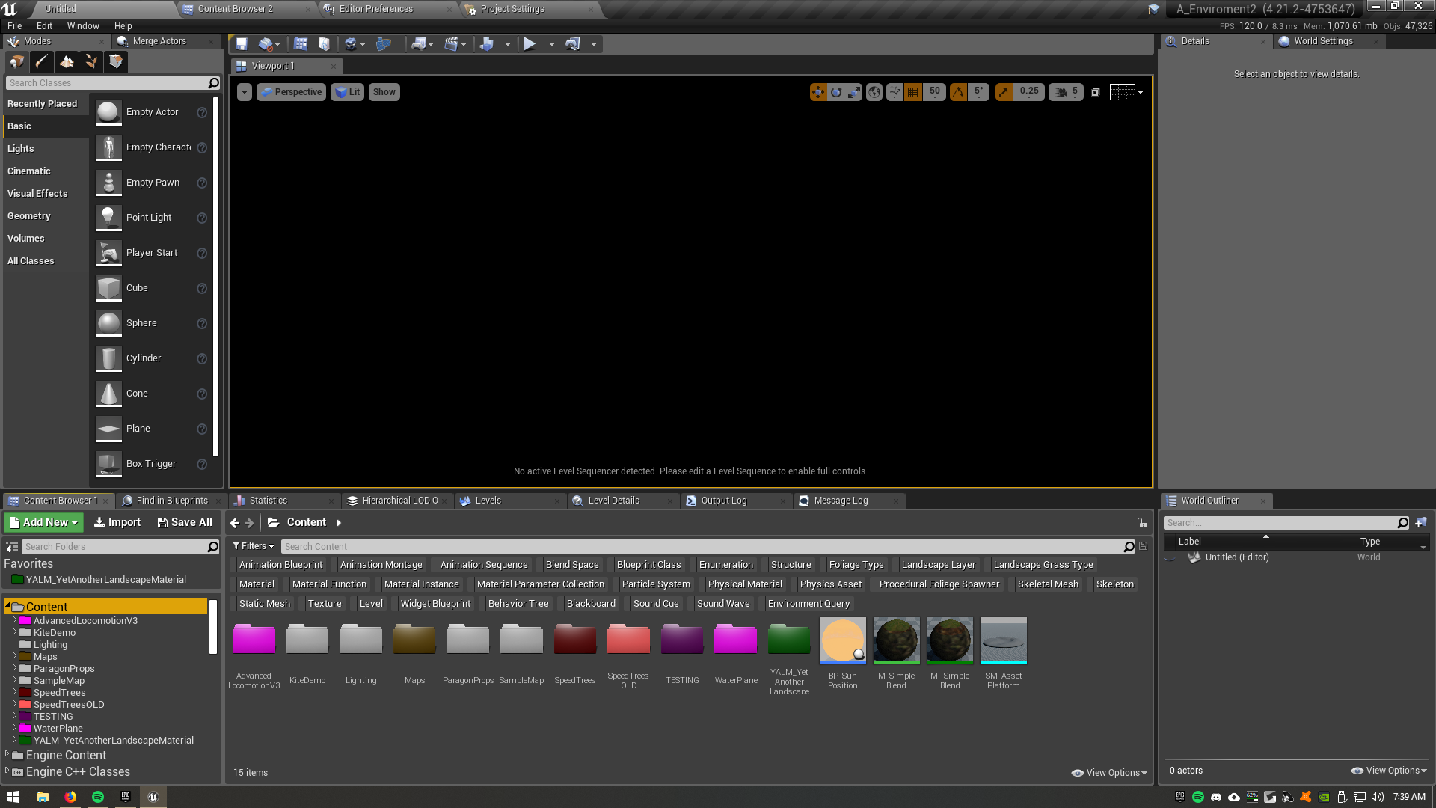1436x808 pixels.
Task: Toggle rotation snapping in the viewport
Action: tap(957, 92)
